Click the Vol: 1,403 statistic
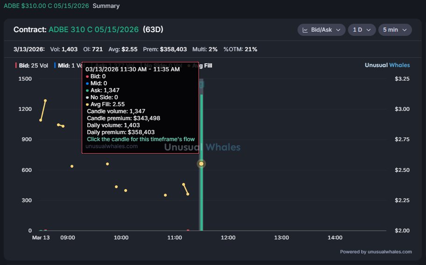 tap(64, 49)
